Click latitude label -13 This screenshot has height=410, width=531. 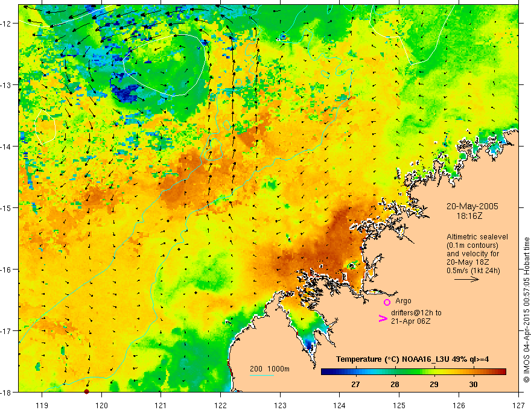(x=7, y=85)
